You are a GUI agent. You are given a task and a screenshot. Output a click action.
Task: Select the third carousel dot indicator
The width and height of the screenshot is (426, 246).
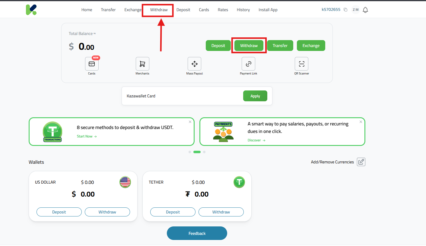point(204,152)
